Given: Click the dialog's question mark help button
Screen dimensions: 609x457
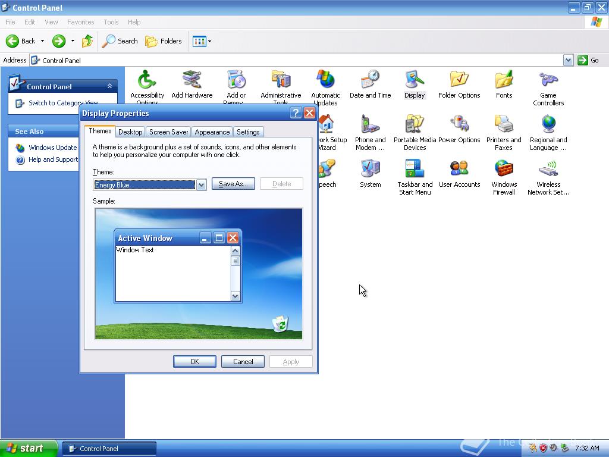Looking at the screenshot, I should (x=296, y=113).
